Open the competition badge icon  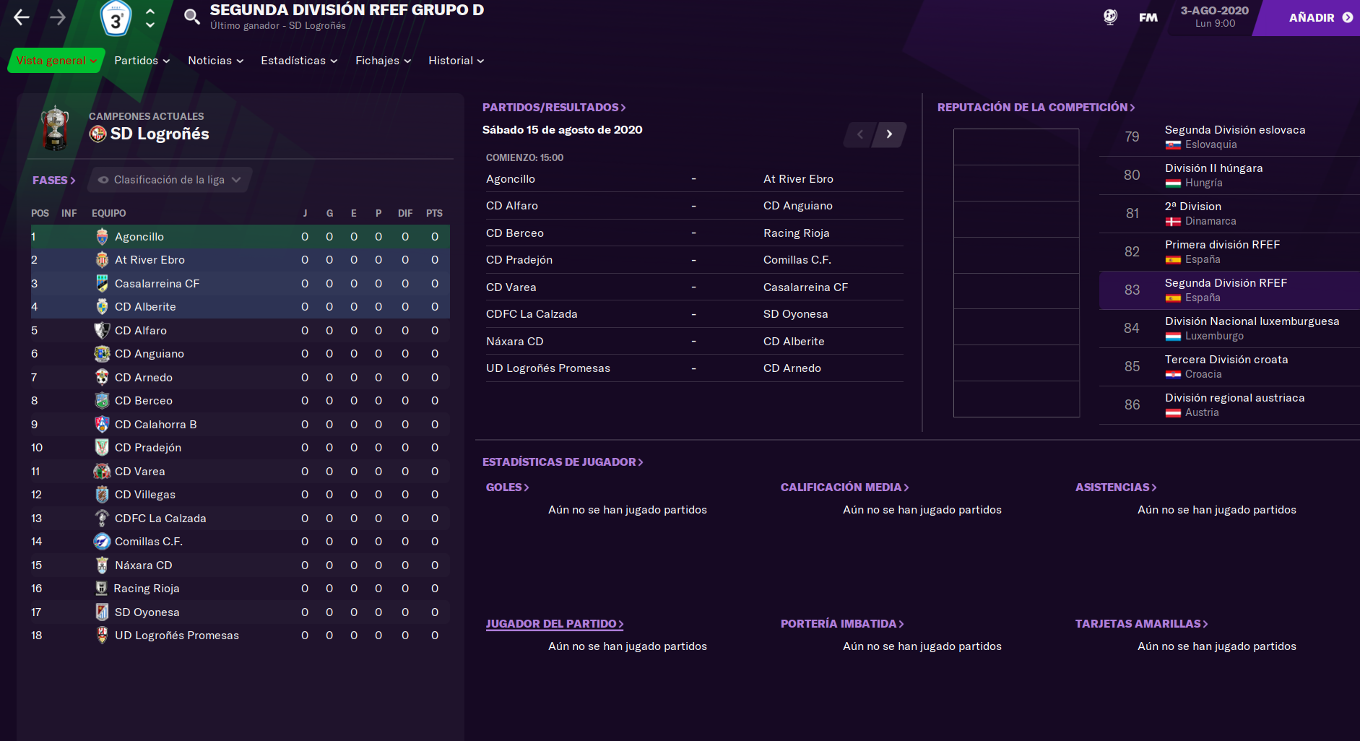116,19
